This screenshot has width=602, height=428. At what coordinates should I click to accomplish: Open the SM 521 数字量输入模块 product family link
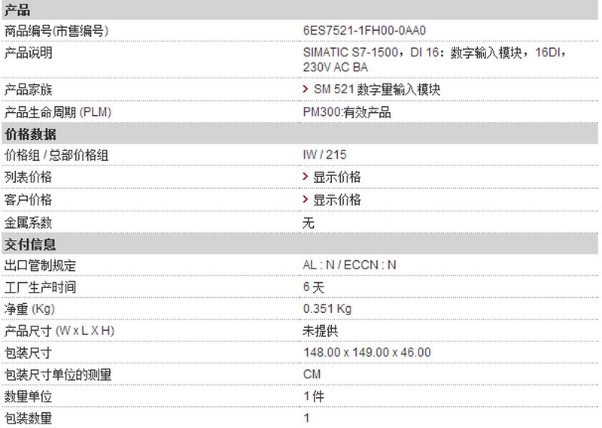[x=377, y=90]
